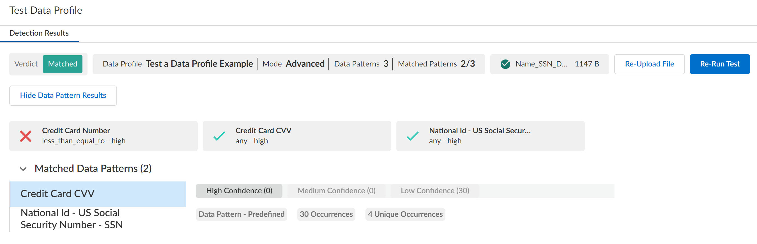Click the green circle check file status icon
This screenshot has width=757, height=244.
coord(505,64)
